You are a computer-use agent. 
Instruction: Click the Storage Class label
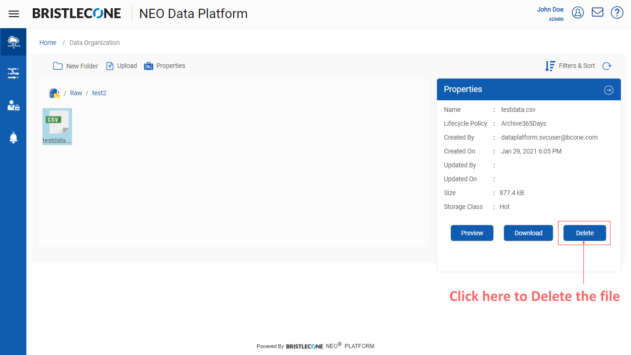pyautogui.click(x=463, y=207)
